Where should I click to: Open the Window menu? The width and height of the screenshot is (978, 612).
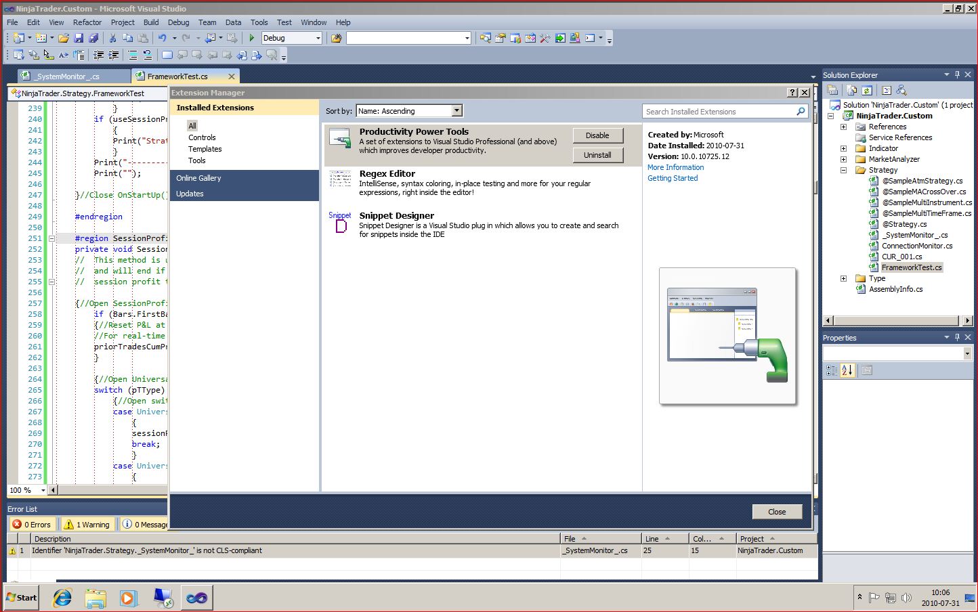point(314,22)
